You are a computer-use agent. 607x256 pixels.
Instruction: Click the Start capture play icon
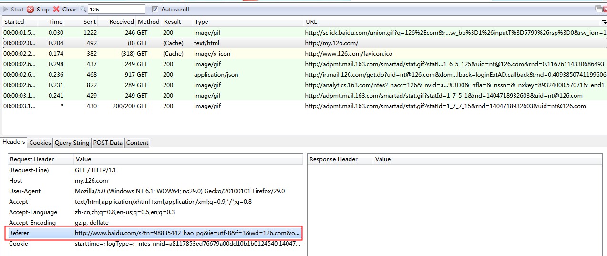(6, 9)
